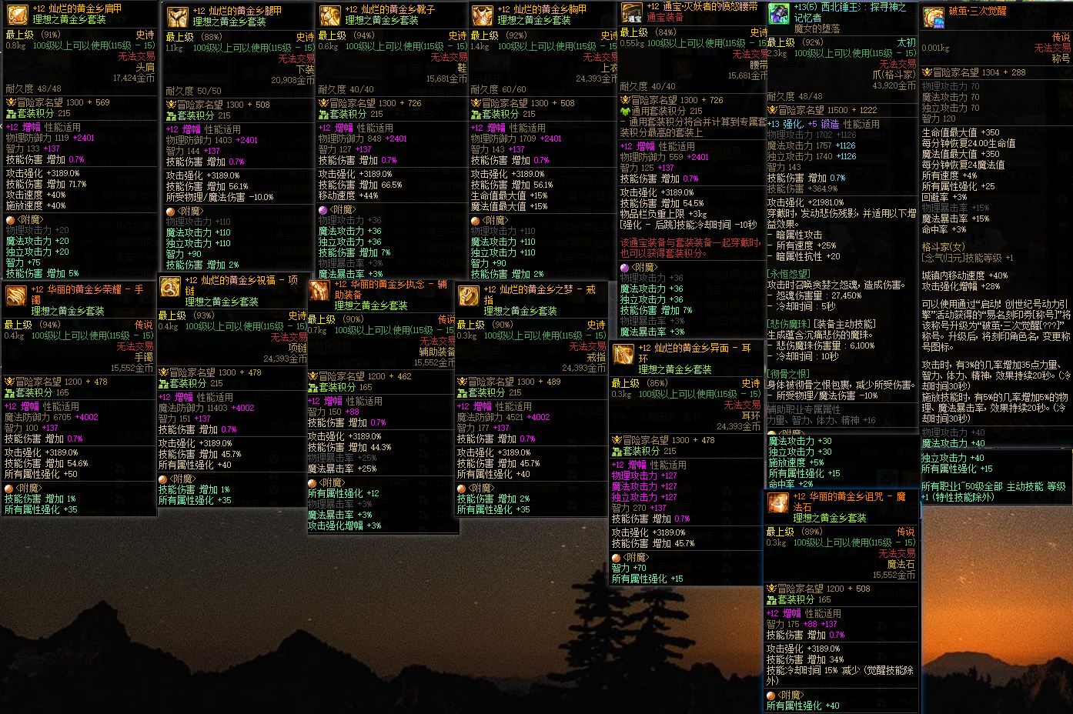Click the [强化 - 后跳]技能冷却时间 -10秒 line

click(x=688, y=225)
